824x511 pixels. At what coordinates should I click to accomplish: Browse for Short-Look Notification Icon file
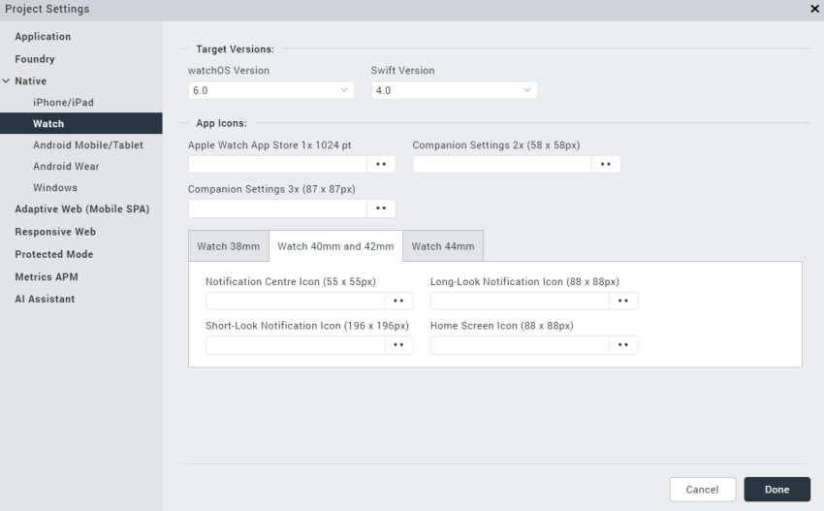point(398,345)
